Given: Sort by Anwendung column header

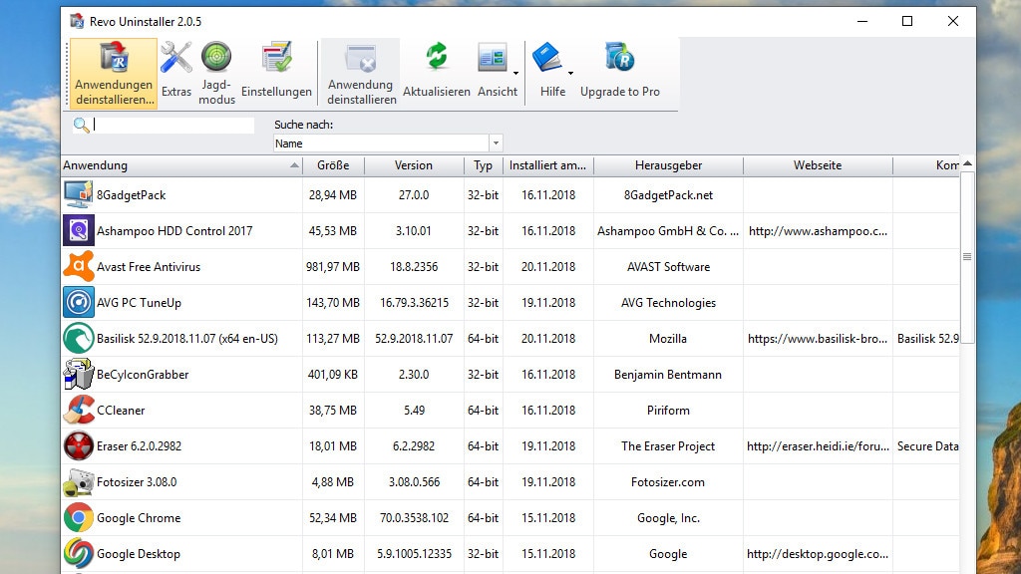Looking at the screenshot, I should [x=181, y=165].
